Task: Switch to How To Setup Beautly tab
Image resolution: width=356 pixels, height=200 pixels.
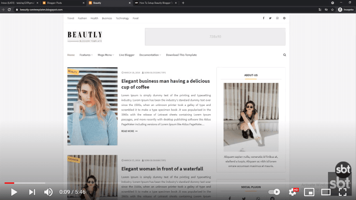Action: [156, 3]
